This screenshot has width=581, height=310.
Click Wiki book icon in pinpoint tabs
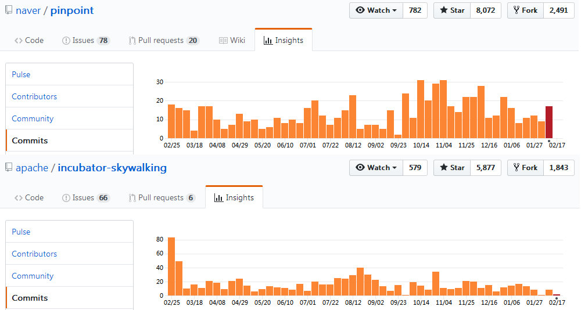pos(223,41)
